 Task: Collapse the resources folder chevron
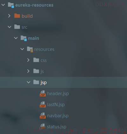point(22,49)
